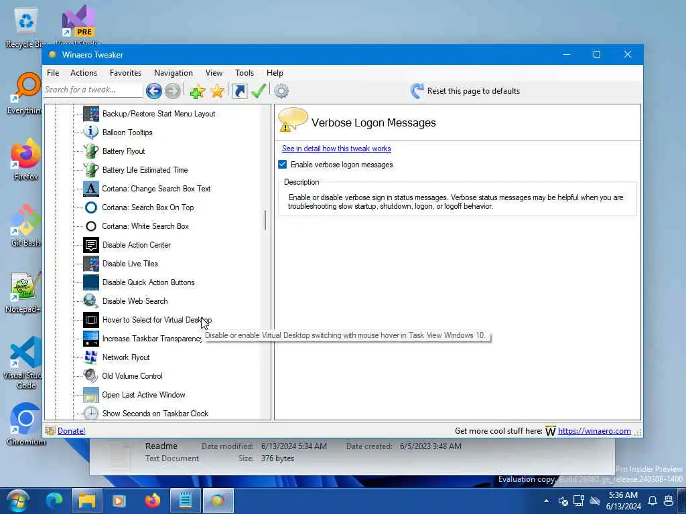The width and height of the screenshot is (686, 514).
Task: Click the Donate! link
Action: pyautogui.click(x=71, y=431)
